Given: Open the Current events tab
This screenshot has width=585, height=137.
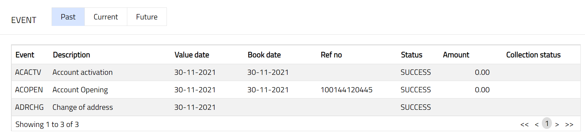Looking at the screenshot, I should click(x=106, y=17).
